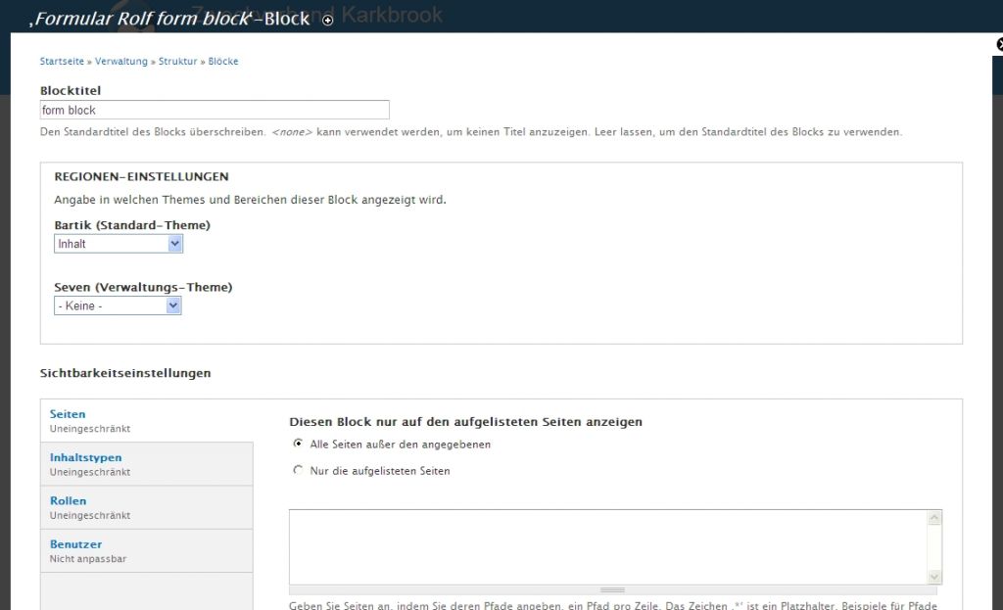Click the textarea resize grip handle

pyautogui.click(x=612, y=590)
